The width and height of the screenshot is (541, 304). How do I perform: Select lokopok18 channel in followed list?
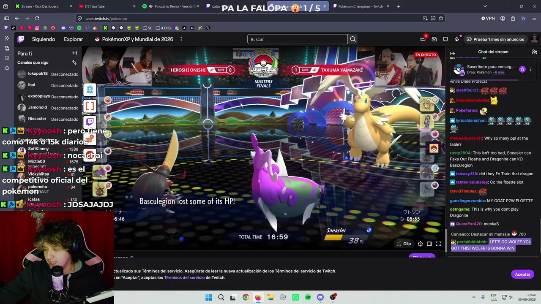click(48, 74)
